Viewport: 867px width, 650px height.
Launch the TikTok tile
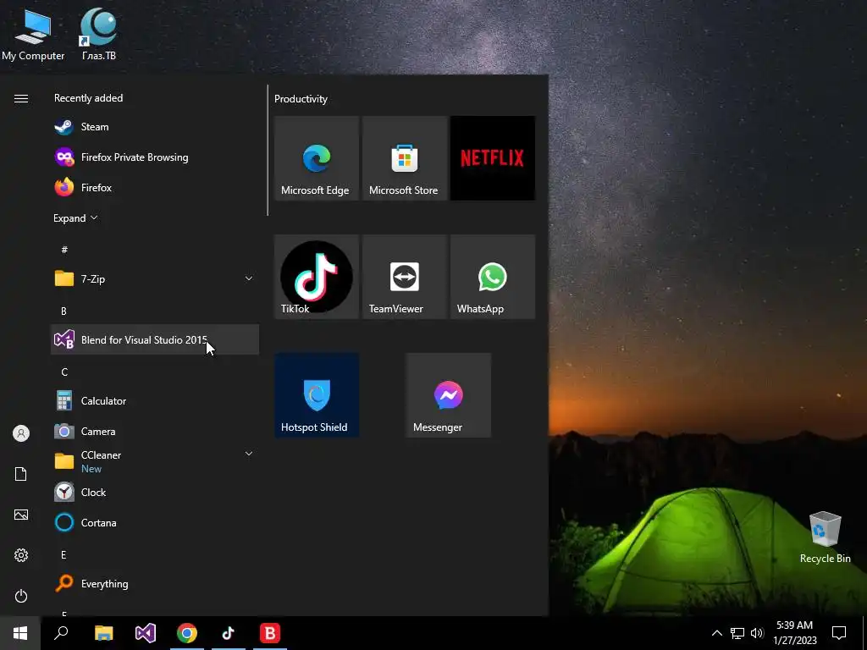click(x=317, y=277)
